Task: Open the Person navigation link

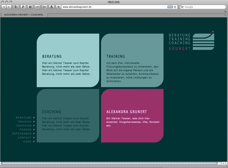Action: [x=25, y=130]
